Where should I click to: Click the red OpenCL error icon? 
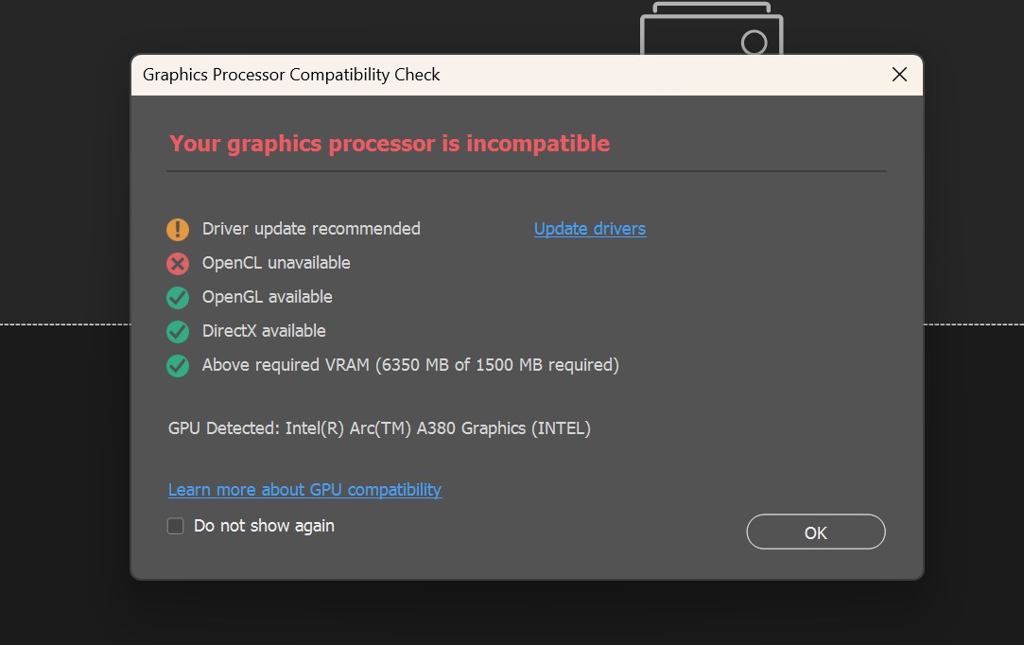178,263
